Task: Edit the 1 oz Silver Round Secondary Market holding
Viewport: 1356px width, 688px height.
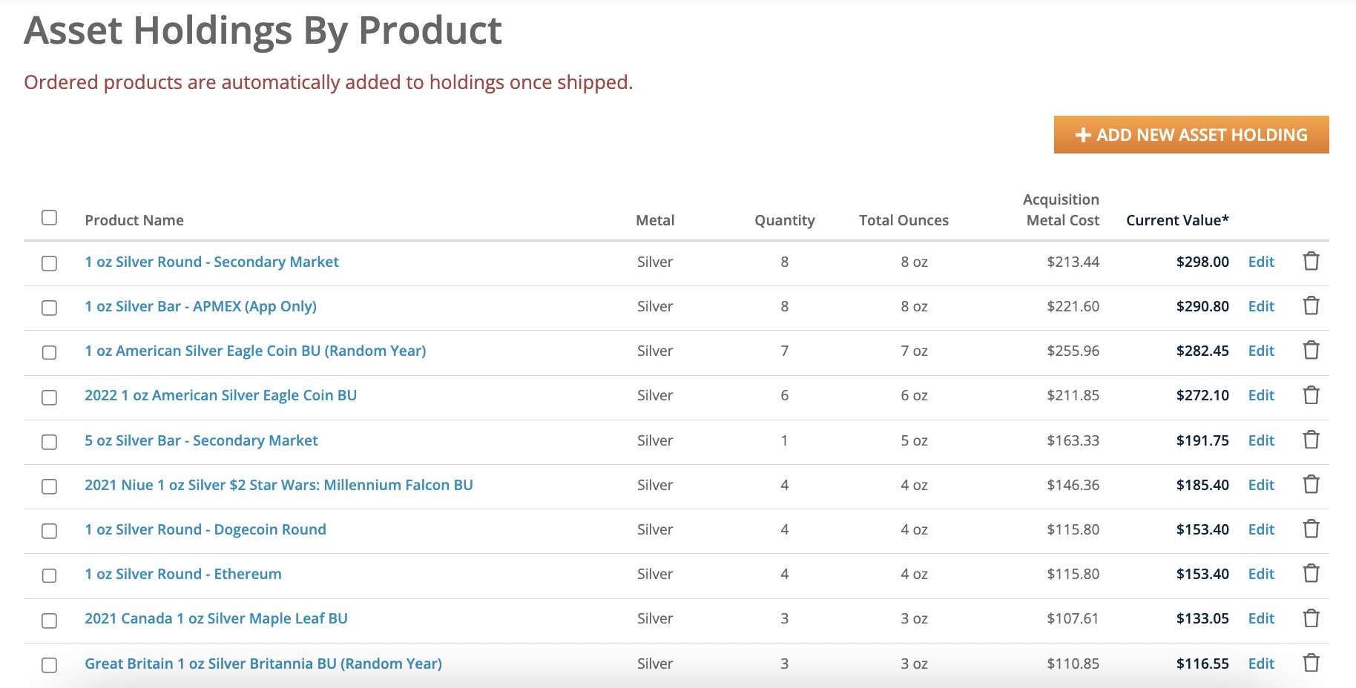Action: click(x=1261, y=262)
